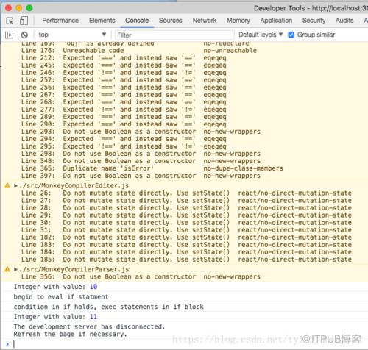Show the console sidebar icon
Image resolution: width=368 pixels, height=350 pixels.
(x=10, y=35)
